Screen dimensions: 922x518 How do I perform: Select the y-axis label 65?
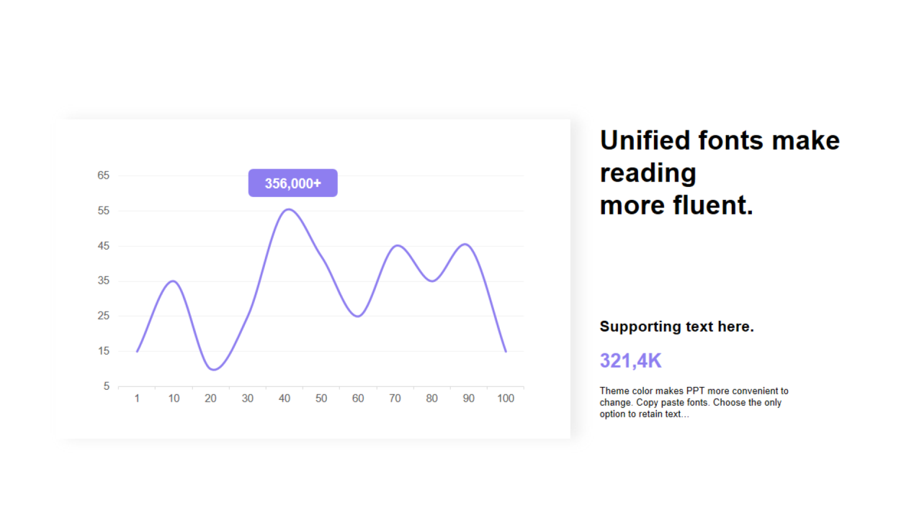tap(104, 176)
